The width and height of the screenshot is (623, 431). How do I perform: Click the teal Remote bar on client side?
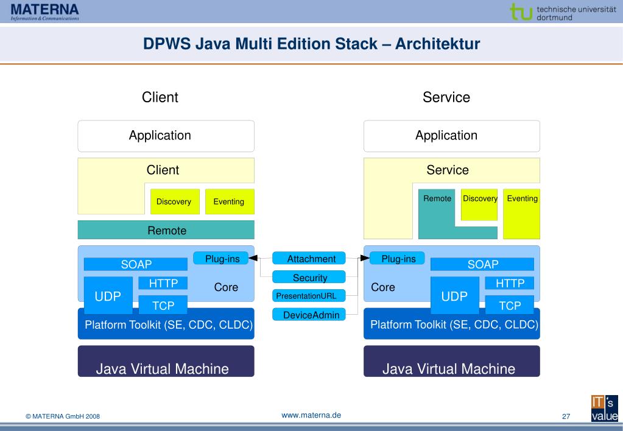[166, 230]
